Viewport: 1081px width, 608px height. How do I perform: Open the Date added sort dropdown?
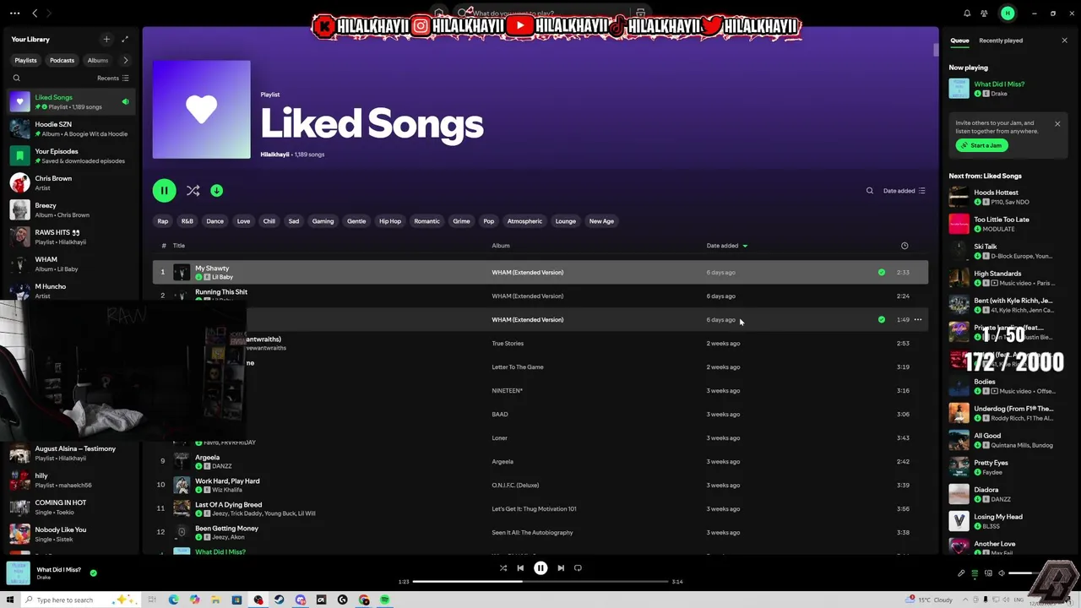tap(904, 191)
